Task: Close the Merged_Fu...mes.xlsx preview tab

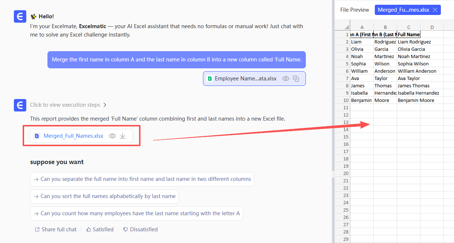Action: coord(435,10)
